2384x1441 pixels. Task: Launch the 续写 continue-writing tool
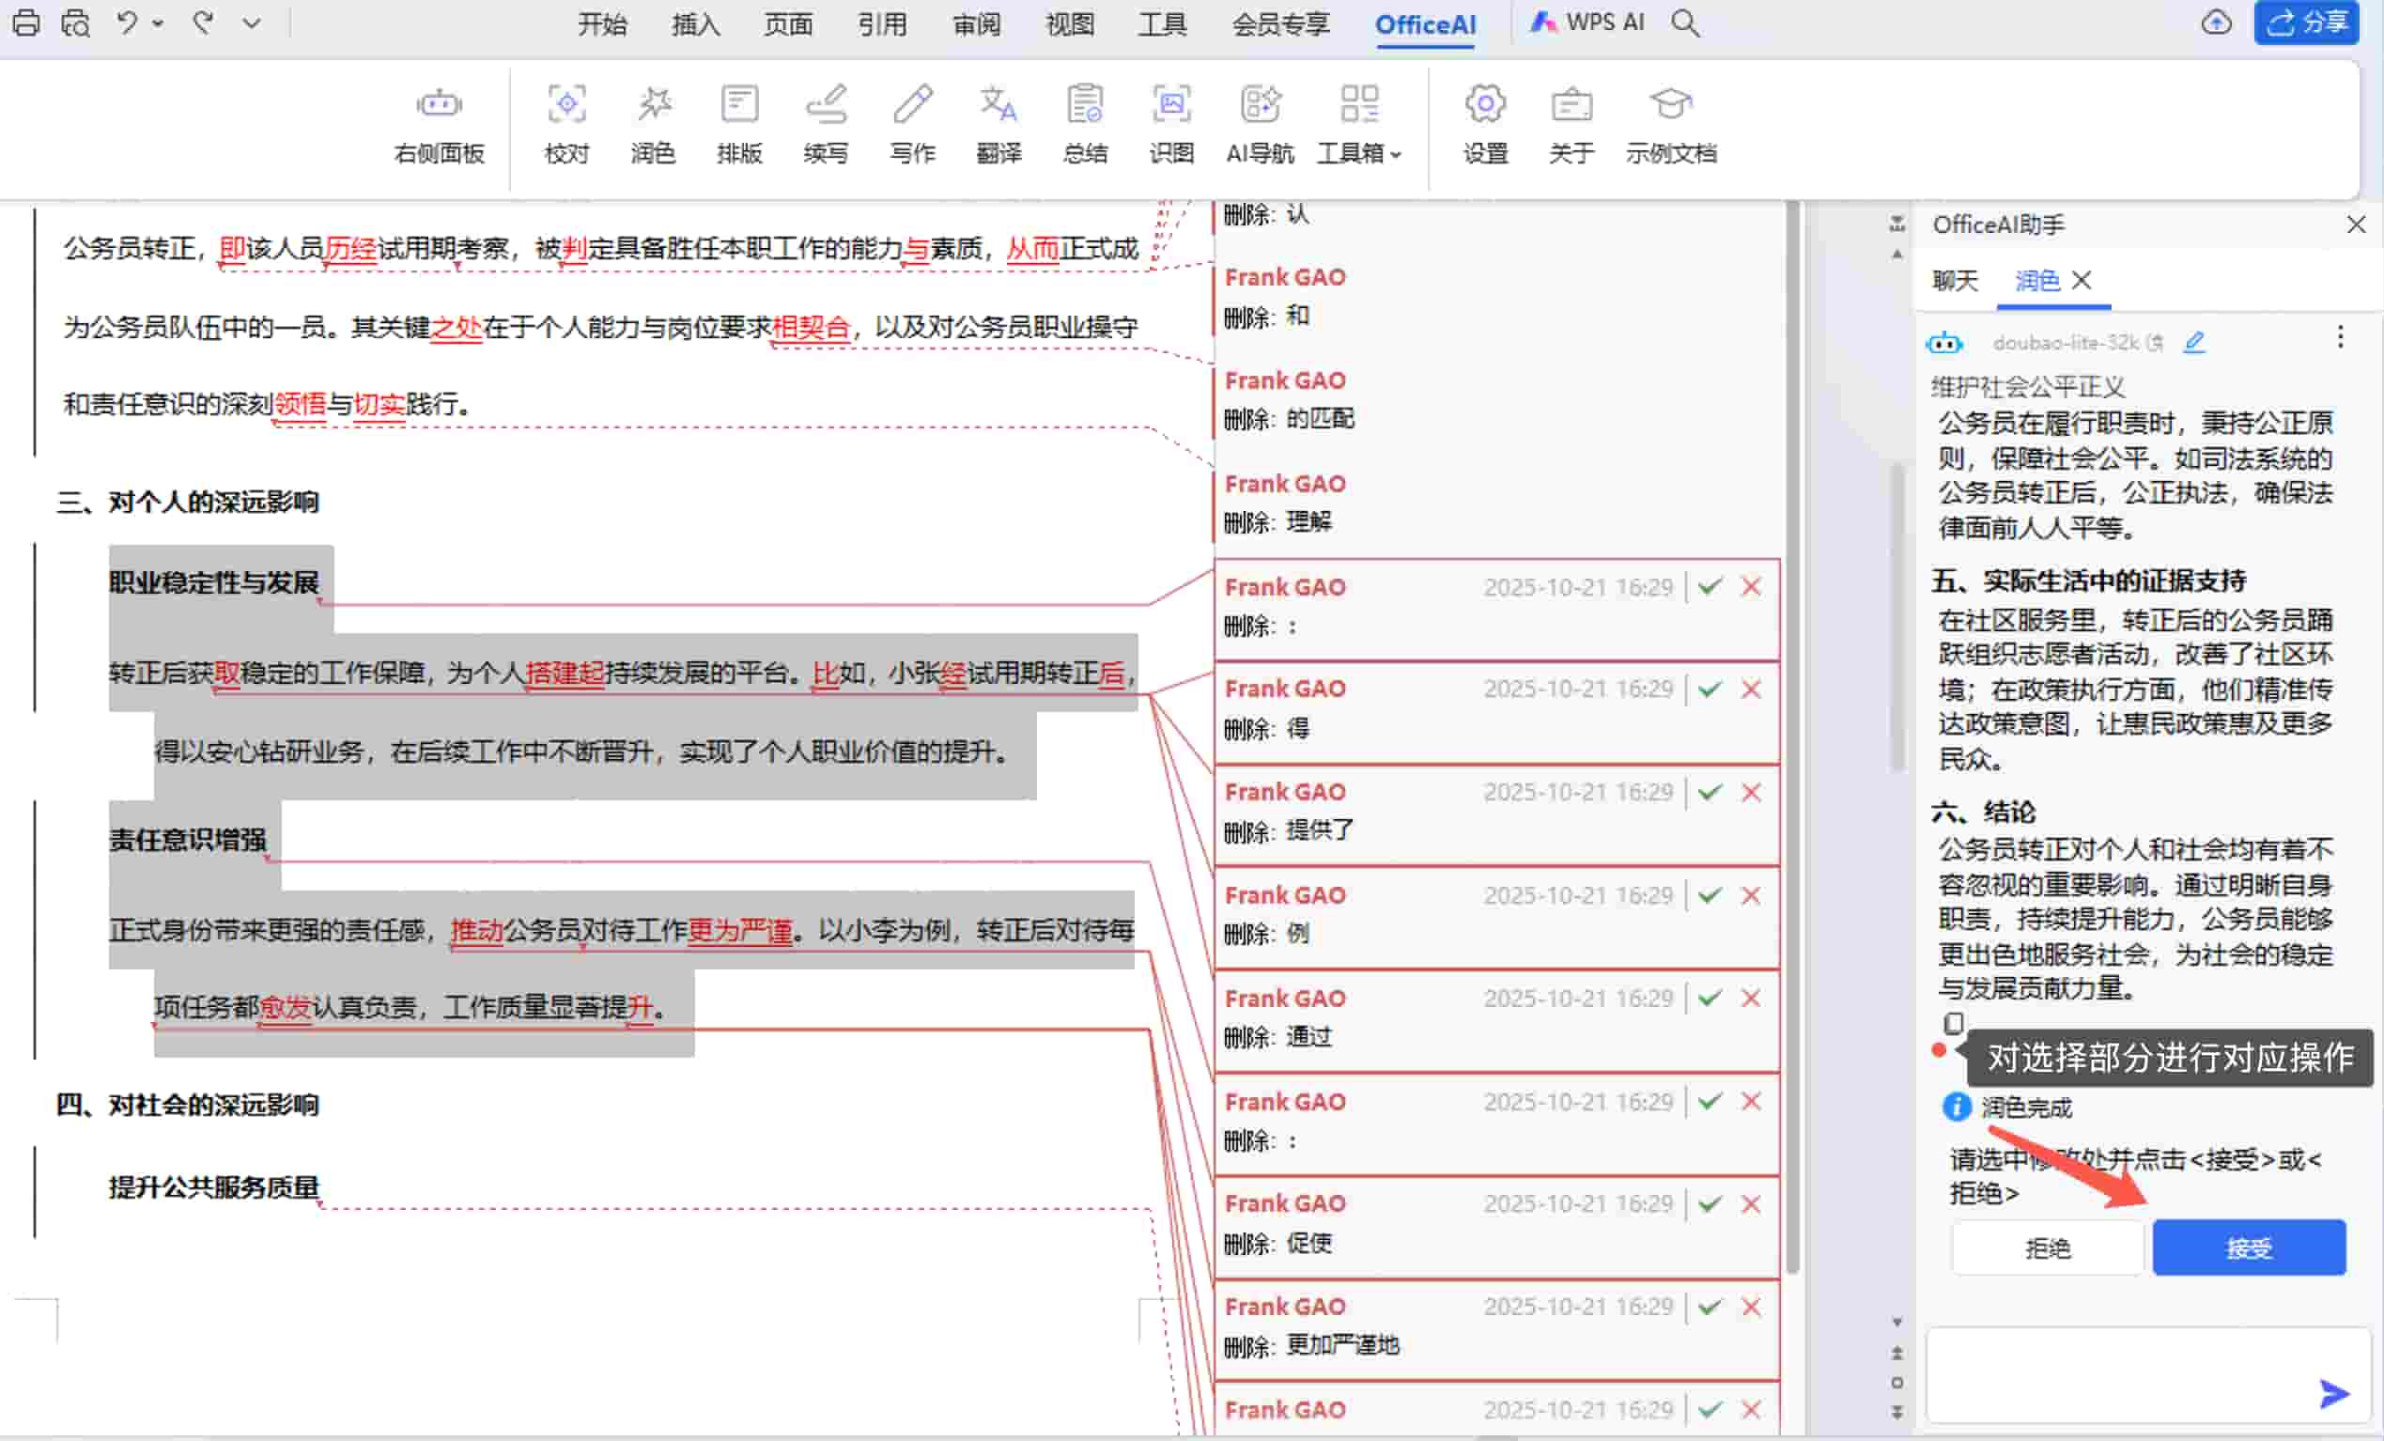pyautogui.click(x=827, y=124)
